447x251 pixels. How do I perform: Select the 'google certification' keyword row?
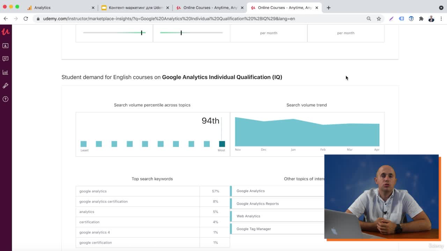pos(153,243)
